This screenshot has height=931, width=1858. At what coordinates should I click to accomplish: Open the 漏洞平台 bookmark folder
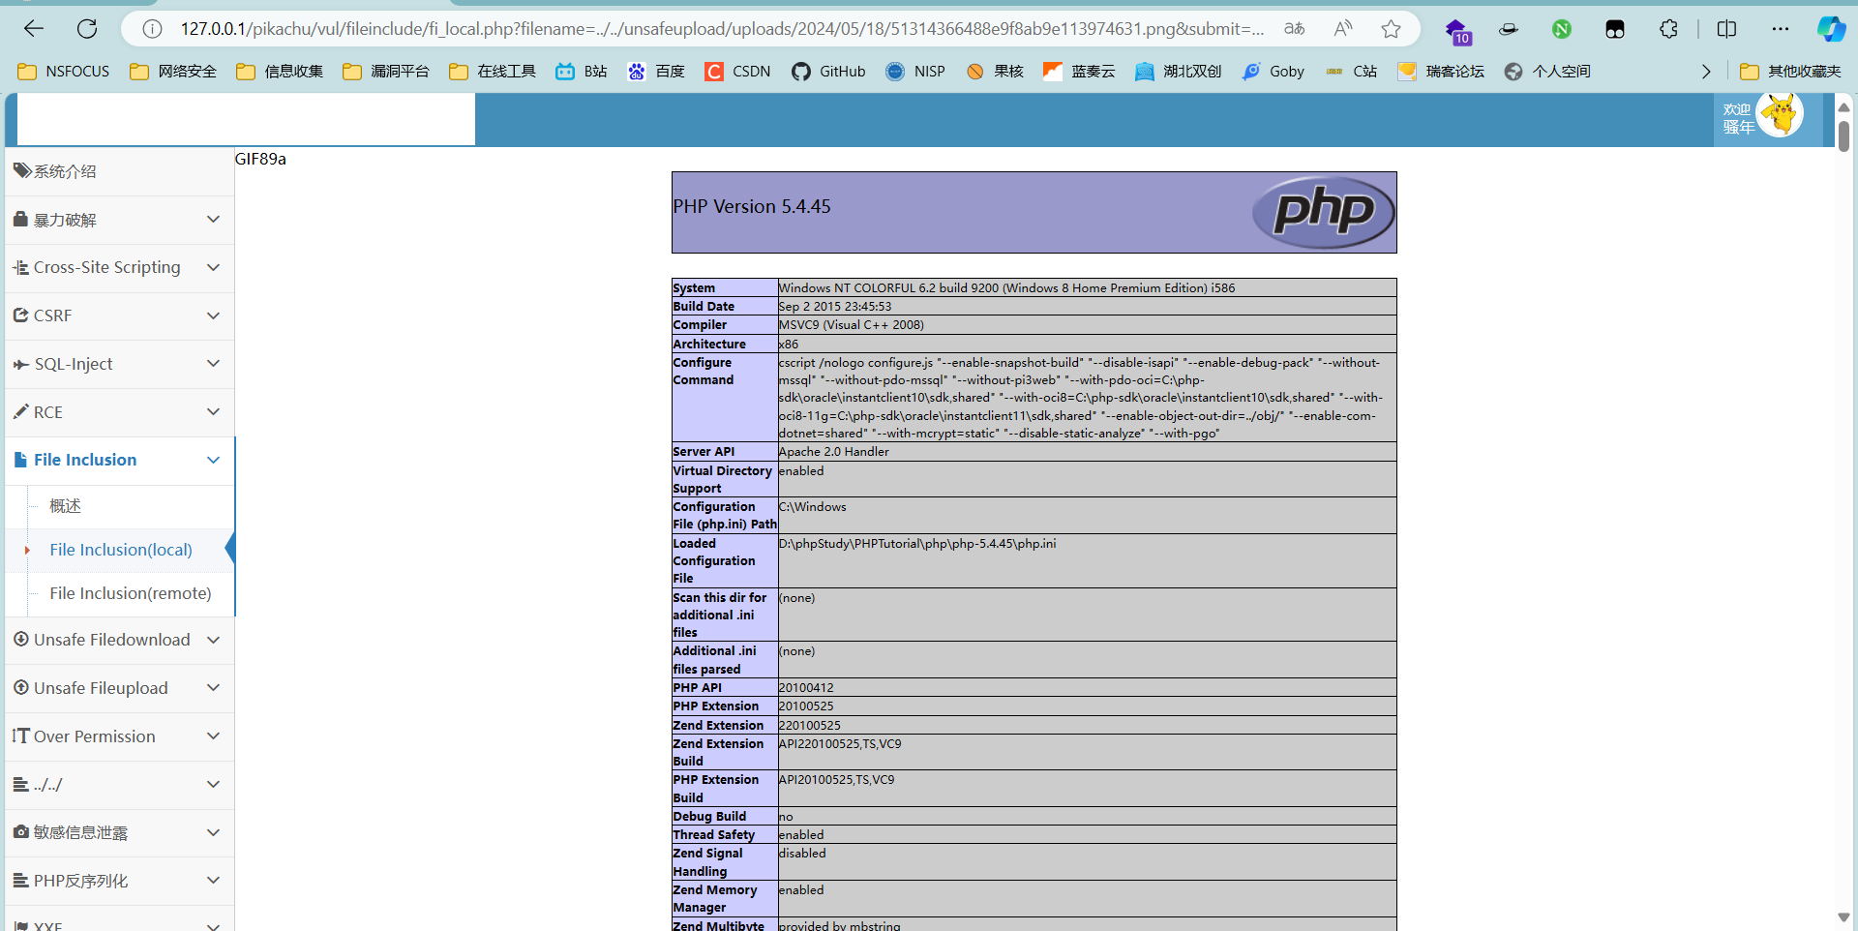coord(386,72)
